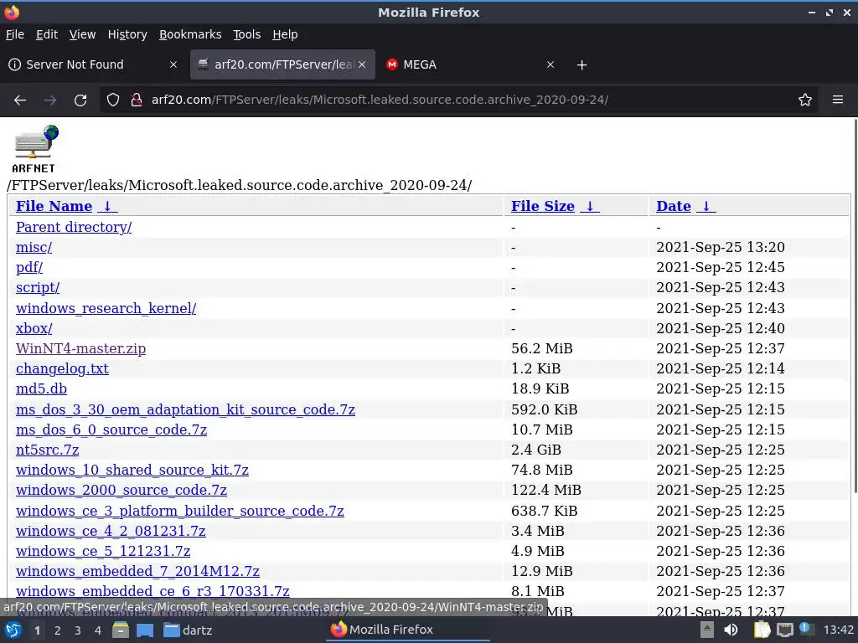Sort Date descending with the arrow
The width and height of the screenshot is (858, 643).
[706, 206]
